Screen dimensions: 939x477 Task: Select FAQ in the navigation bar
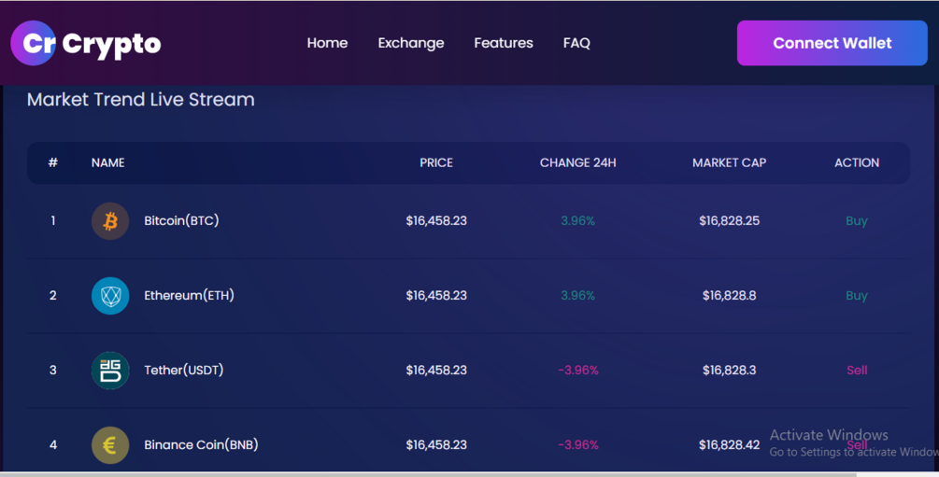point(576,43)
